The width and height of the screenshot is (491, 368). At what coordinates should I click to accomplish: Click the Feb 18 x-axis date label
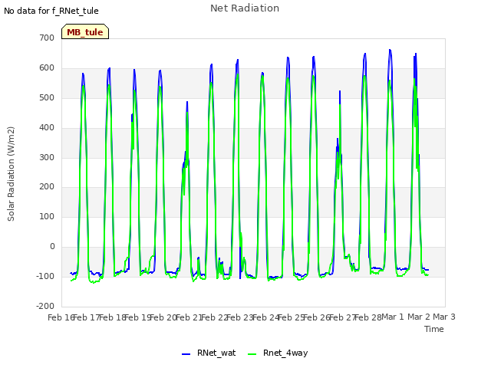click(x=112, y=317)
